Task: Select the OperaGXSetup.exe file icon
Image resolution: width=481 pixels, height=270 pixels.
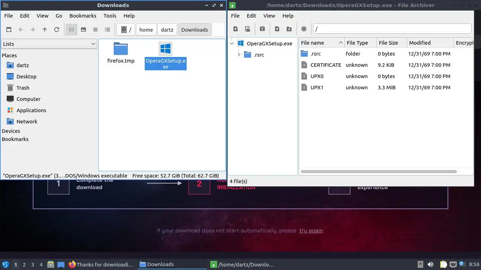Action: click(x=165, y=49)
